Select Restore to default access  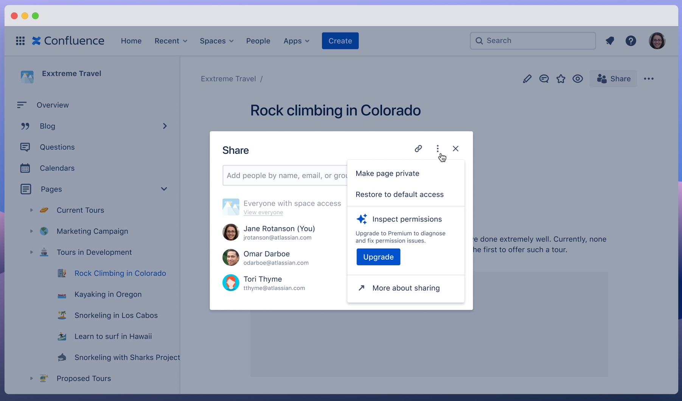405,194
